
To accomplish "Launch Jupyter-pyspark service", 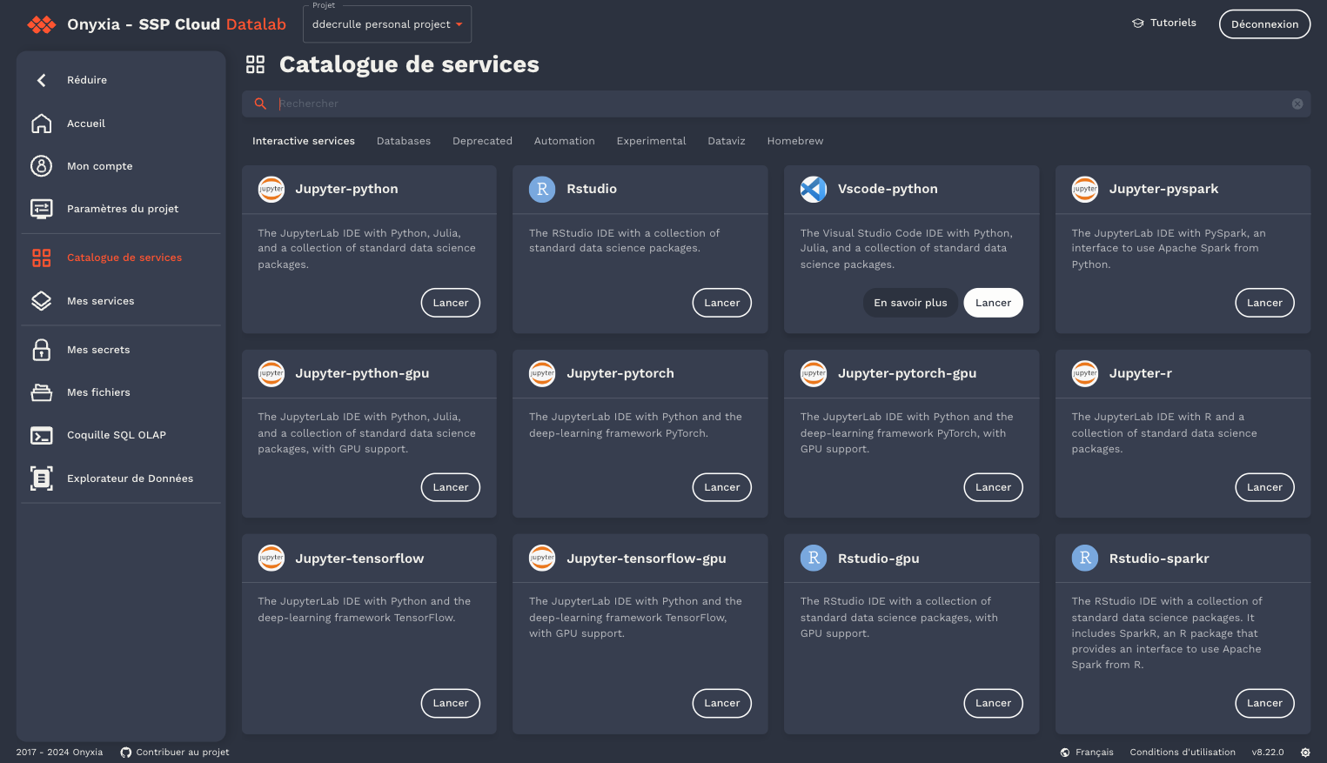I will coord(1264,303).
